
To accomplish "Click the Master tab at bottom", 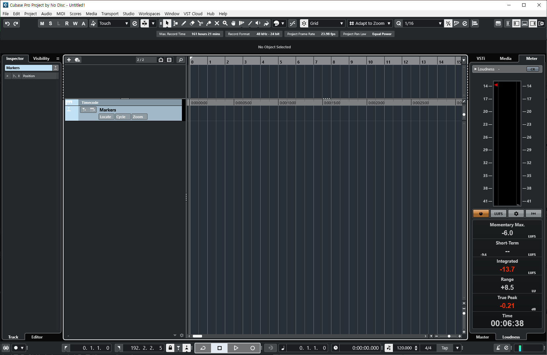I will pos(483,337).
